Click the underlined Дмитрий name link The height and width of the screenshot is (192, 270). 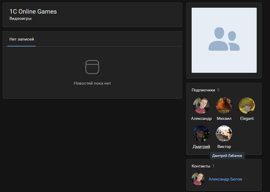tap(201, 147)
